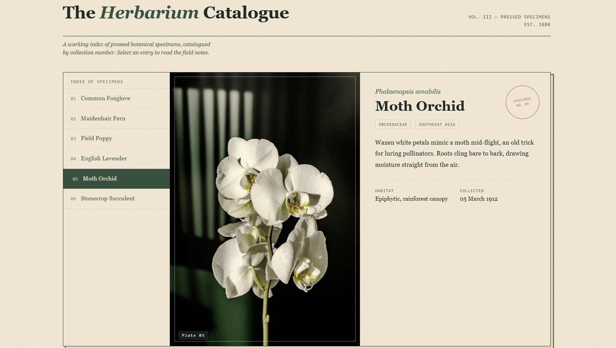Click the Moth Orchid heading
The height and width of the screenshot is (348, 616).
[420, 106]
